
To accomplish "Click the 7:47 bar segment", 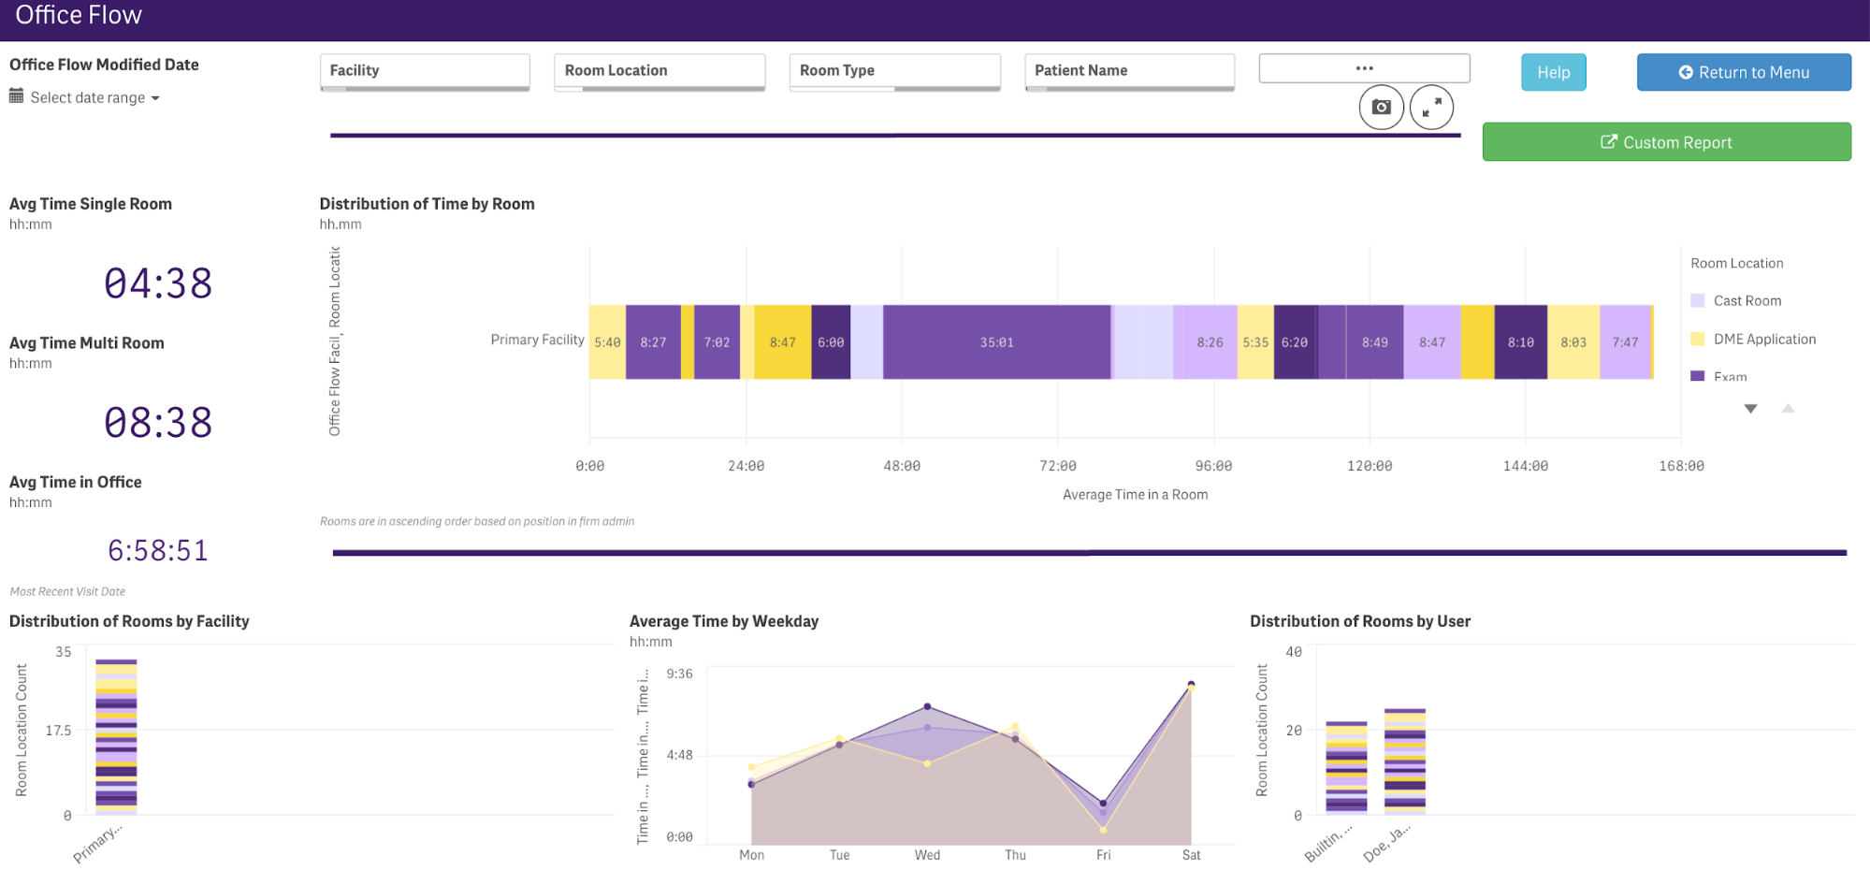I will pyautogui.click(x=1625, y=342).
